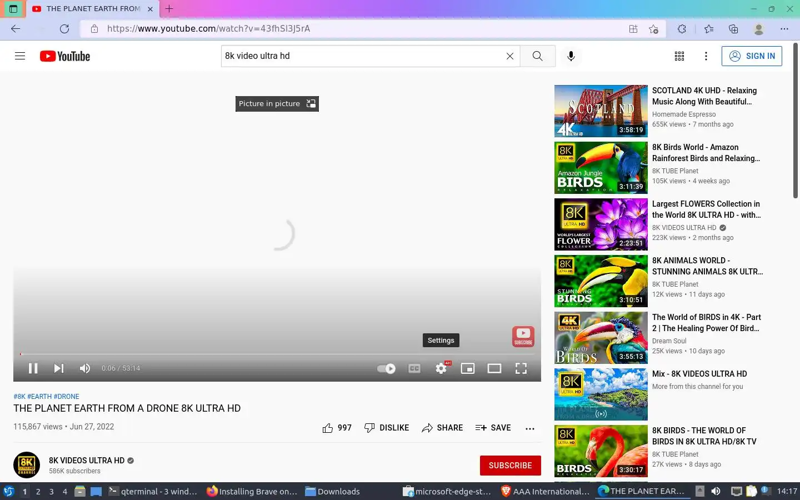Image resolution: width=800 pixels, height=500 pixels.
Task: Open the browser Collections icon
Action: 733,29
